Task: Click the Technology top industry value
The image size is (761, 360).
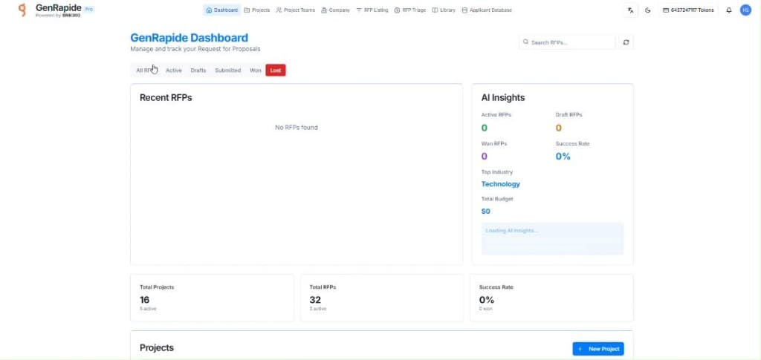Action: (500, 184)
